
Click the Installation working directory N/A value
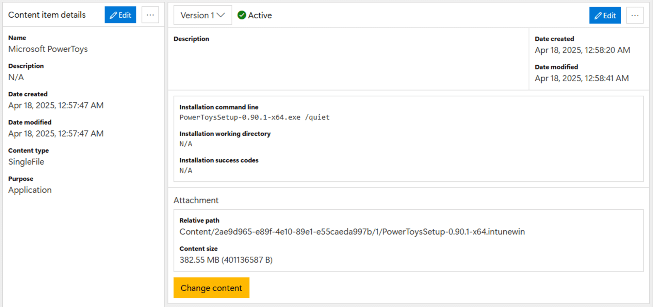186,144
